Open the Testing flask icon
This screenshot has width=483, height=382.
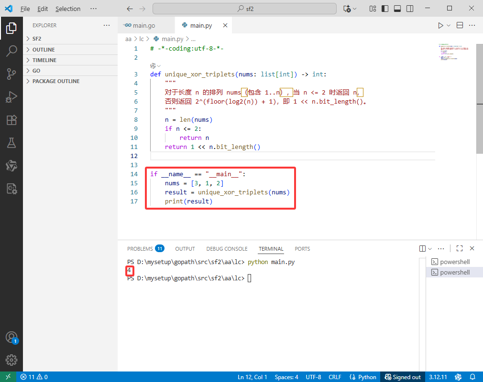[11, 143]
